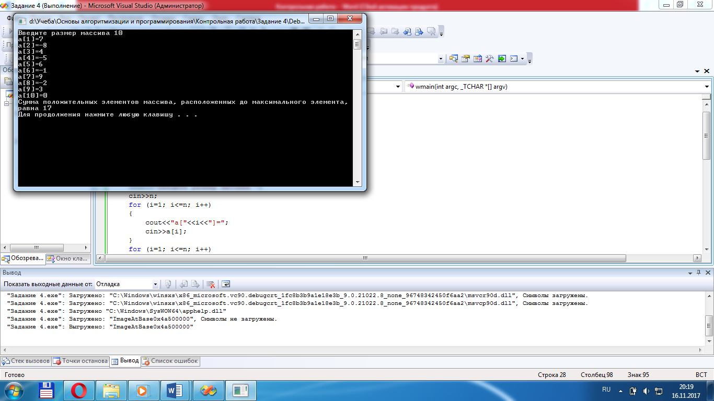Click the green arrow Start Page icon
The width and height of the screenshot is (714, 401).
502,58
